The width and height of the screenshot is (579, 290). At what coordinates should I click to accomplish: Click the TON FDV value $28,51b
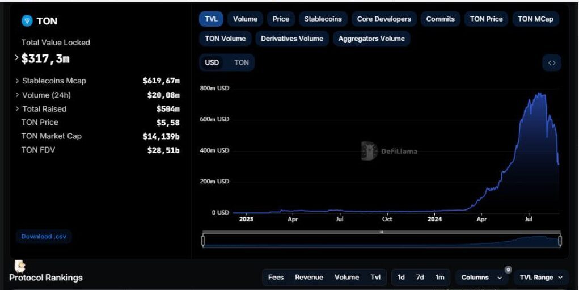click(x=163, y=150)
